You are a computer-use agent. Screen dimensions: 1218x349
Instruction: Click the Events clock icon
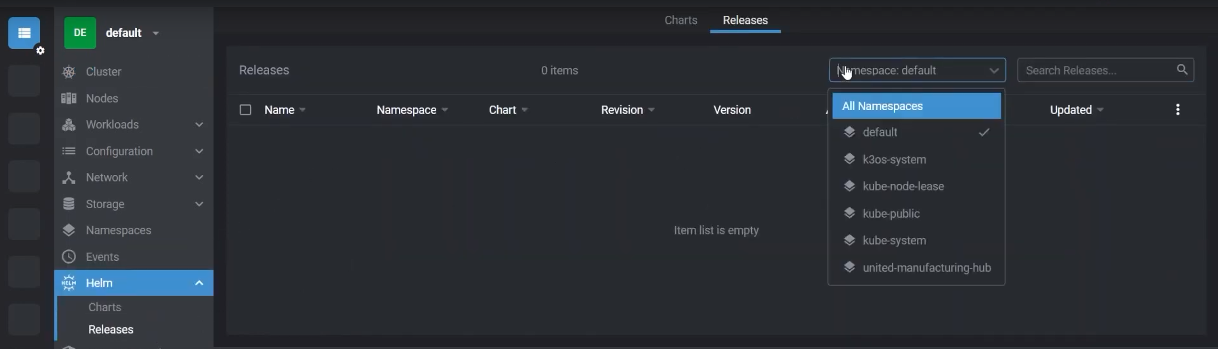pos(69,257)
